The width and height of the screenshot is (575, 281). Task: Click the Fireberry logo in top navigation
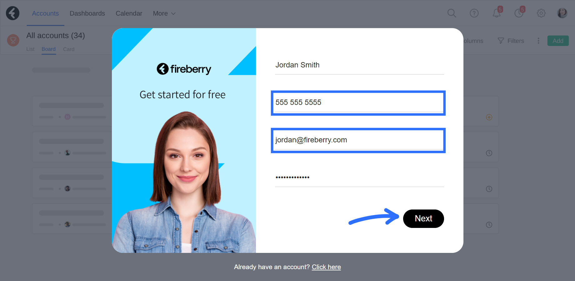click(x=13, y=13)
